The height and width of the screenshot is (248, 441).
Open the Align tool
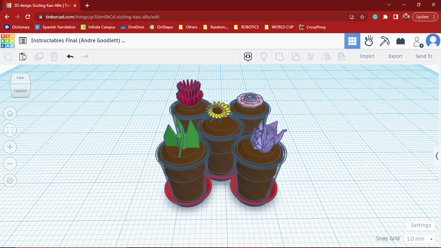click(x=311, y=57)
